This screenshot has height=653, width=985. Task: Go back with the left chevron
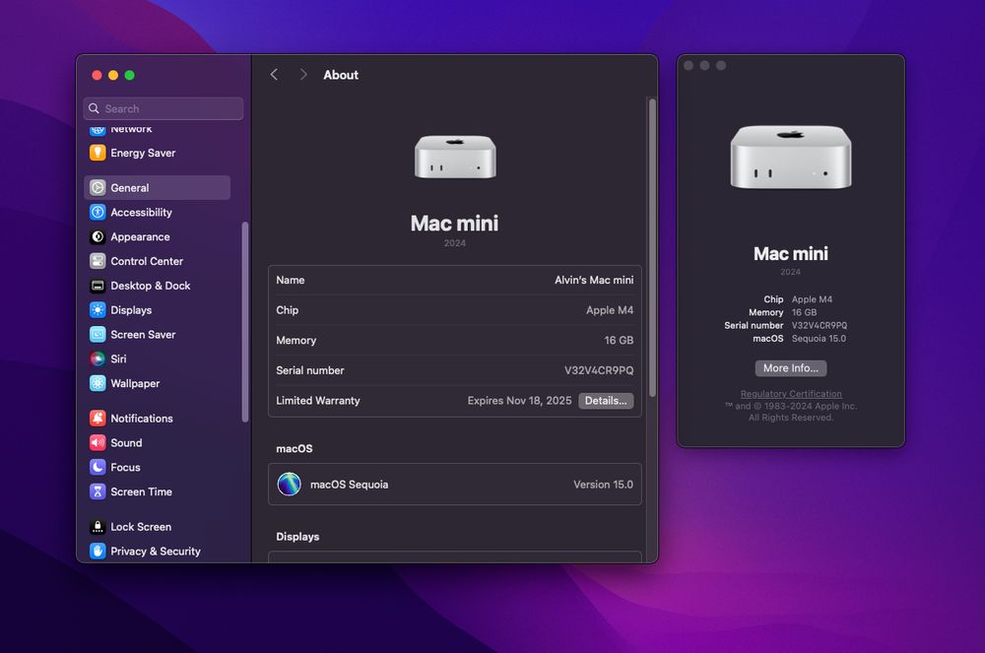click(x=274, y=75)
